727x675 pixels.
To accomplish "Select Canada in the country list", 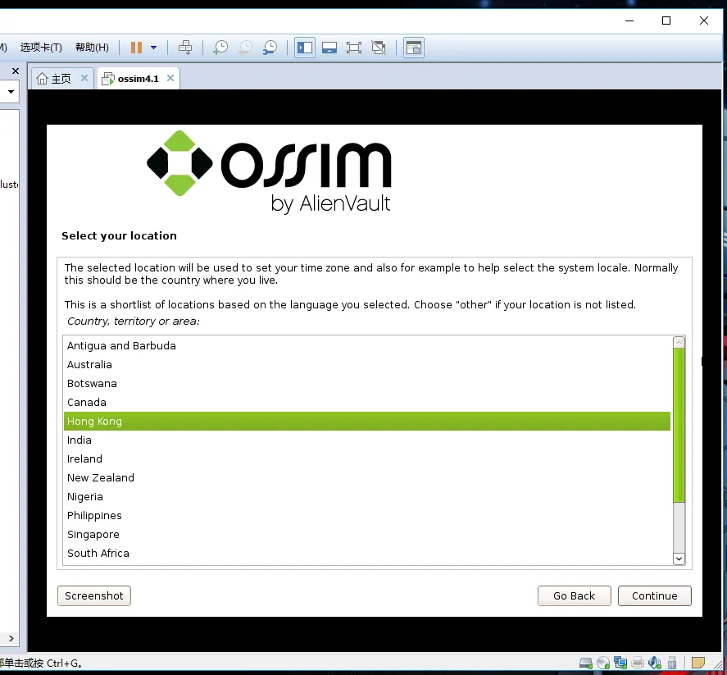I will pos(367,402).
